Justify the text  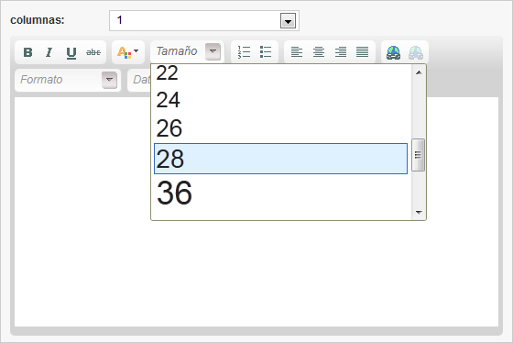(362, 51)
